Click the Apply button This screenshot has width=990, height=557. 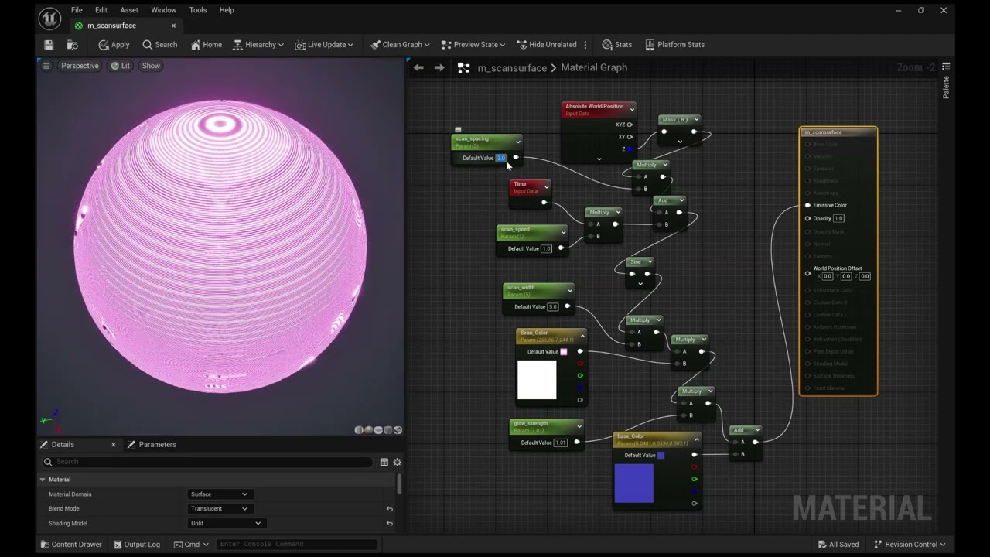[x=114, y=45]
